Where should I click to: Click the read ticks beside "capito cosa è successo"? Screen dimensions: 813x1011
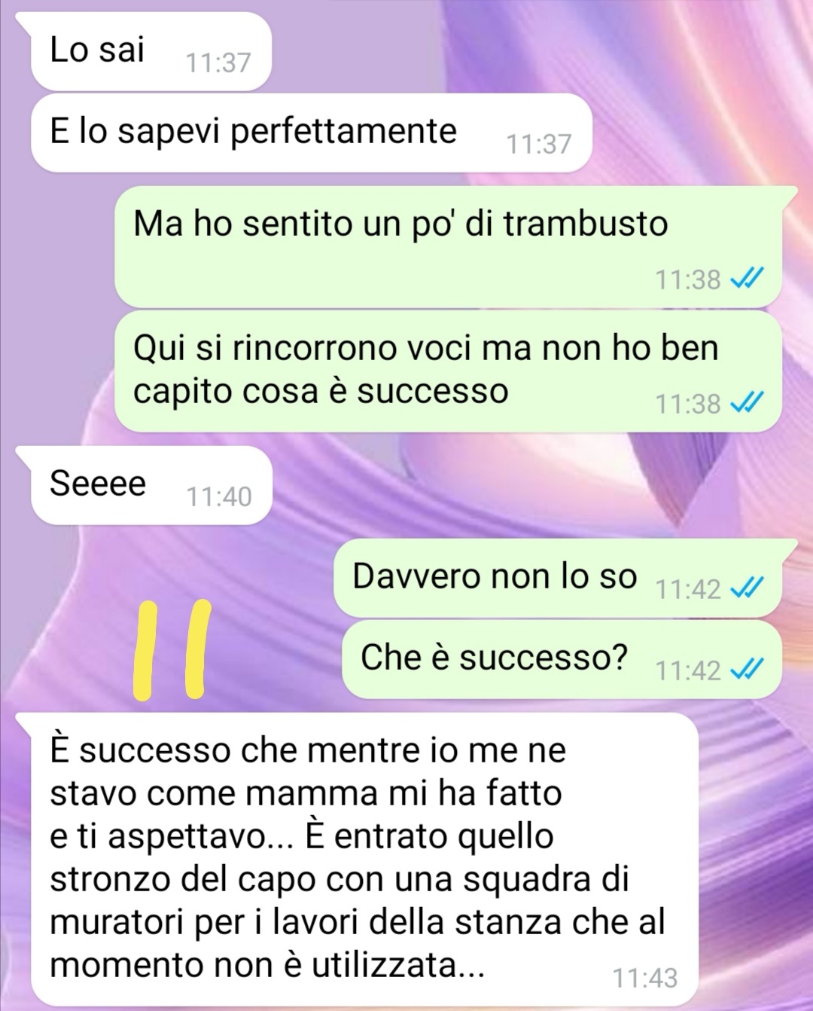pos(748,404)
